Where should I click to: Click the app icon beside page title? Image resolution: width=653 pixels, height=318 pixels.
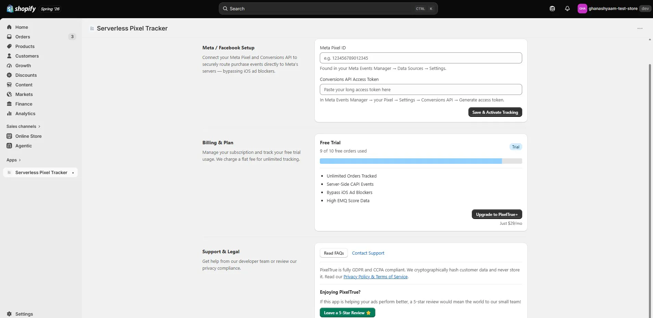click(x=92, y=28)
